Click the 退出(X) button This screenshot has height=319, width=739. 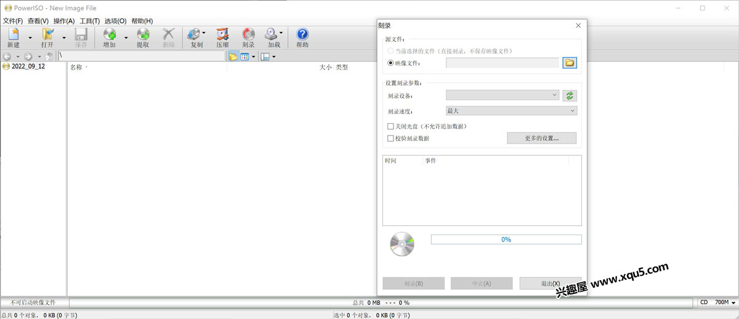click(x=550, y=283)
